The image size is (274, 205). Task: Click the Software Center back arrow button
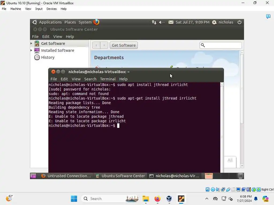[96, 45]
